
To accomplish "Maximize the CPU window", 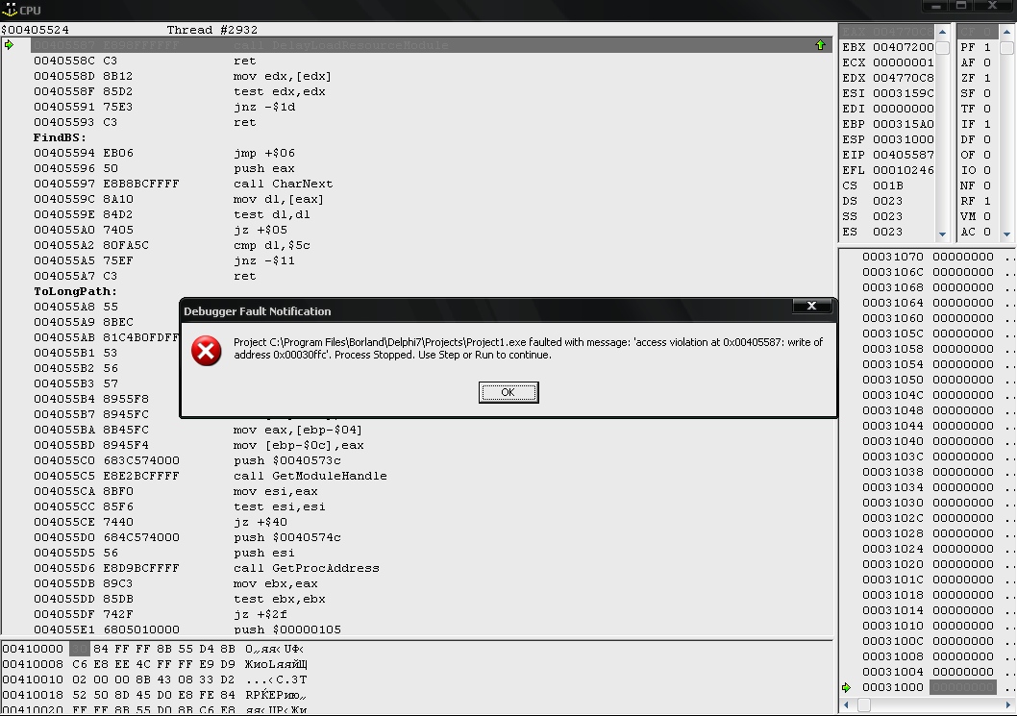I will [x=961, y=7].
